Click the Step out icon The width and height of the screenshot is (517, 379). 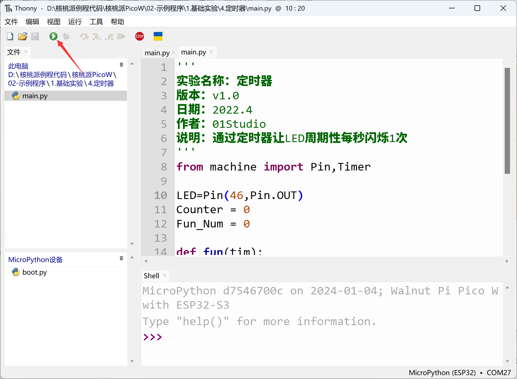(109, 36)
